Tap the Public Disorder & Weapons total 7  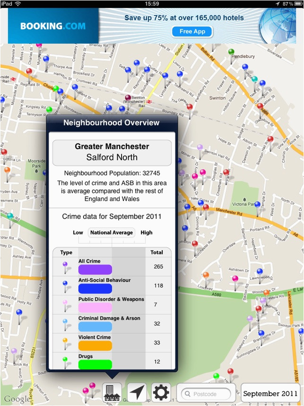click(x=156, y=305)
